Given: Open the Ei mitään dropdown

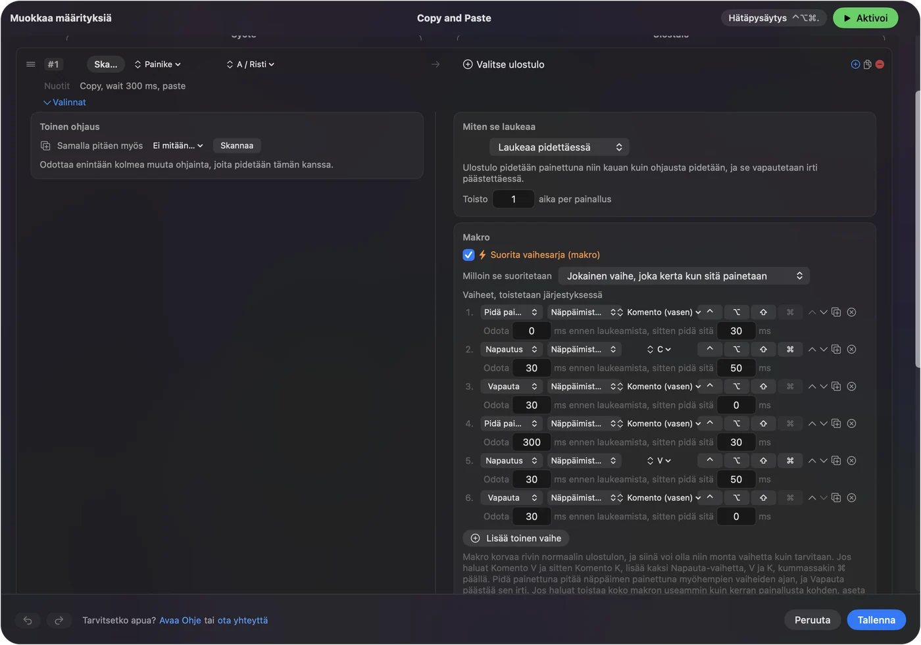Looking at the screenshot, I should [178, 146].
